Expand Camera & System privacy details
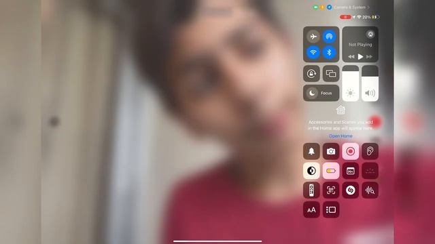 (x=351, y=7)
